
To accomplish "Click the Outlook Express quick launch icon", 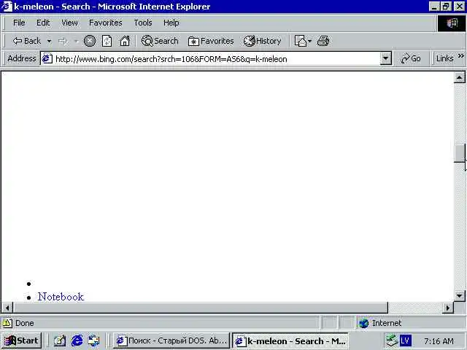I will [94, 341].
